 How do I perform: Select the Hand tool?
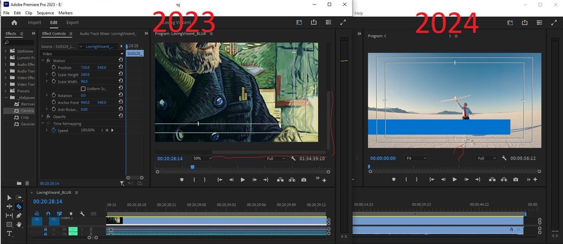[x=19, y=225]
